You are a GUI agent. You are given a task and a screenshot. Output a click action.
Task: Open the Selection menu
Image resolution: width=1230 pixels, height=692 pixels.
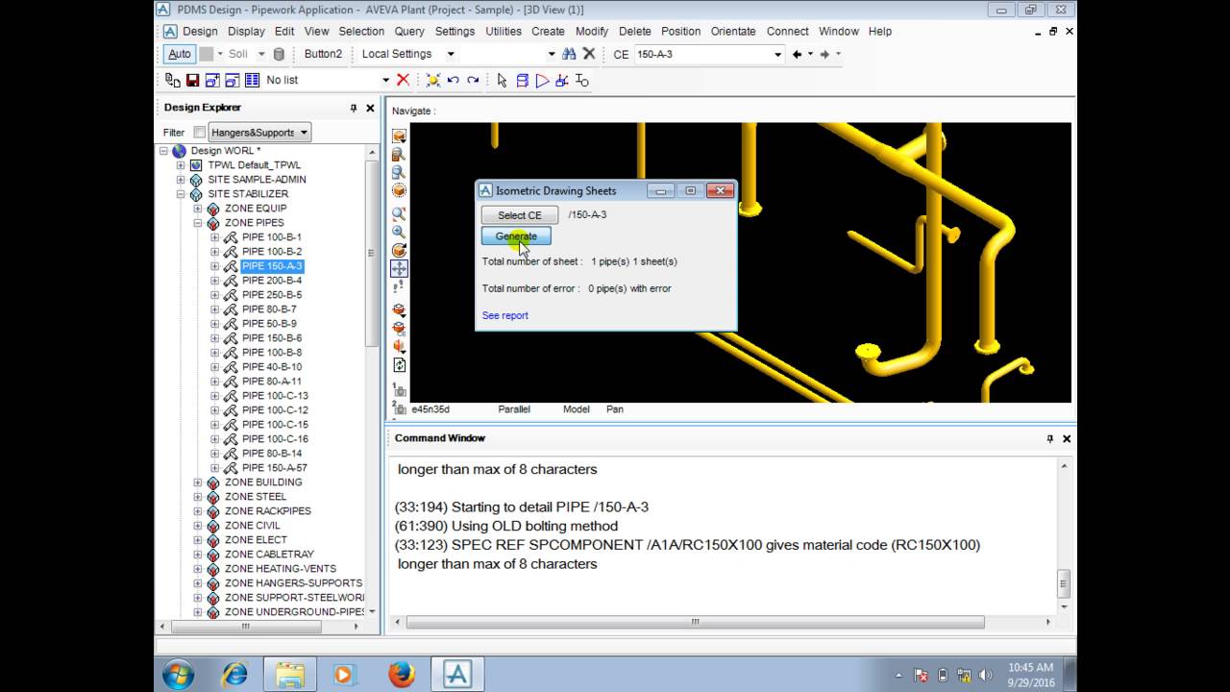tap(361, 31)
